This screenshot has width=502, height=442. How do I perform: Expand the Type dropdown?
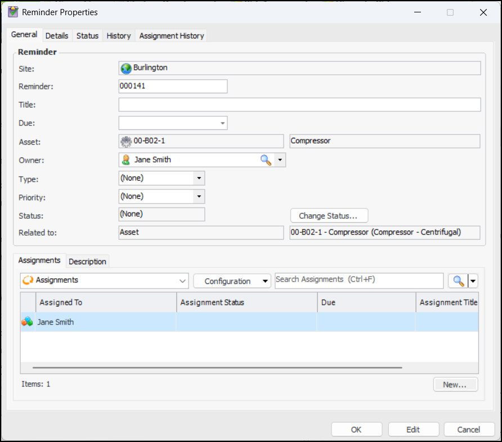pos(198,178)
